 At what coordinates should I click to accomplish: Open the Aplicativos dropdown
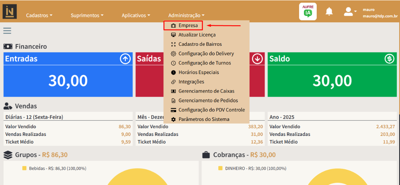coord(136,15)
